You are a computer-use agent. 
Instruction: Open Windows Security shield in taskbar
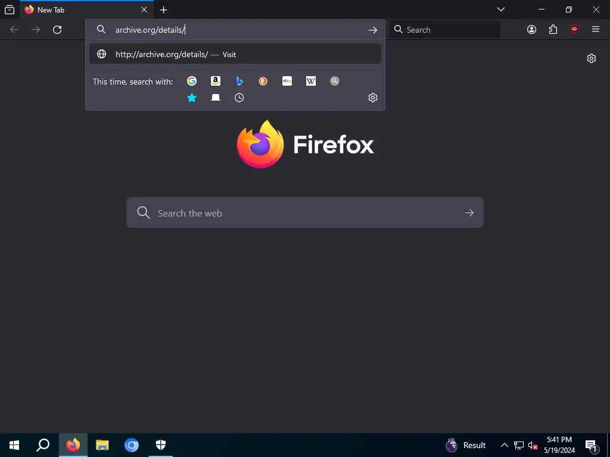[161, 445]
